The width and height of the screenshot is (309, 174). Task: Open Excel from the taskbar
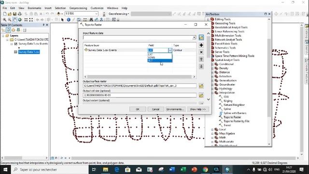click(x=183, y=170)
